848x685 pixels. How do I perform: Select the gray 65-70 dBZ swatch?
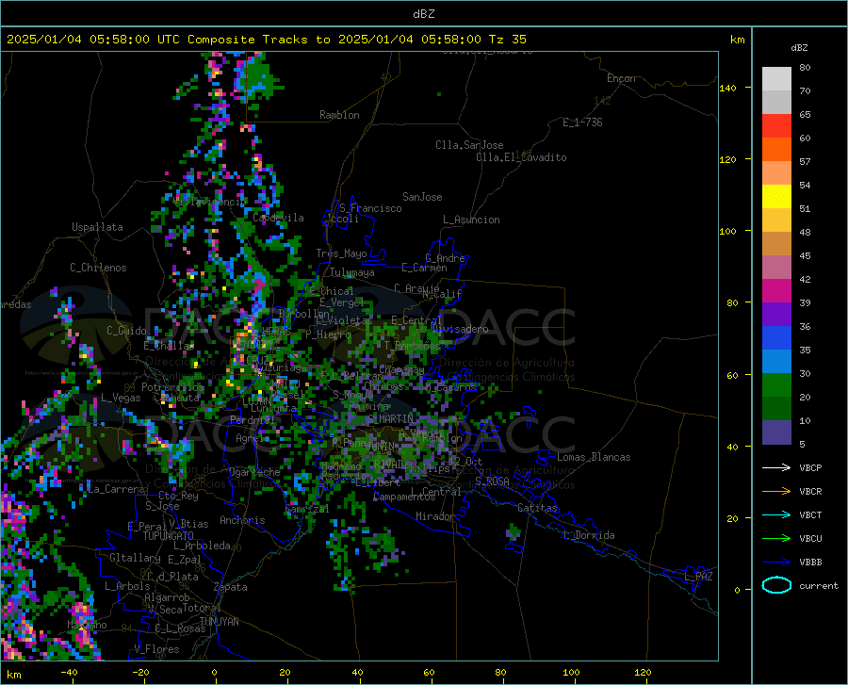coord(776,102)
